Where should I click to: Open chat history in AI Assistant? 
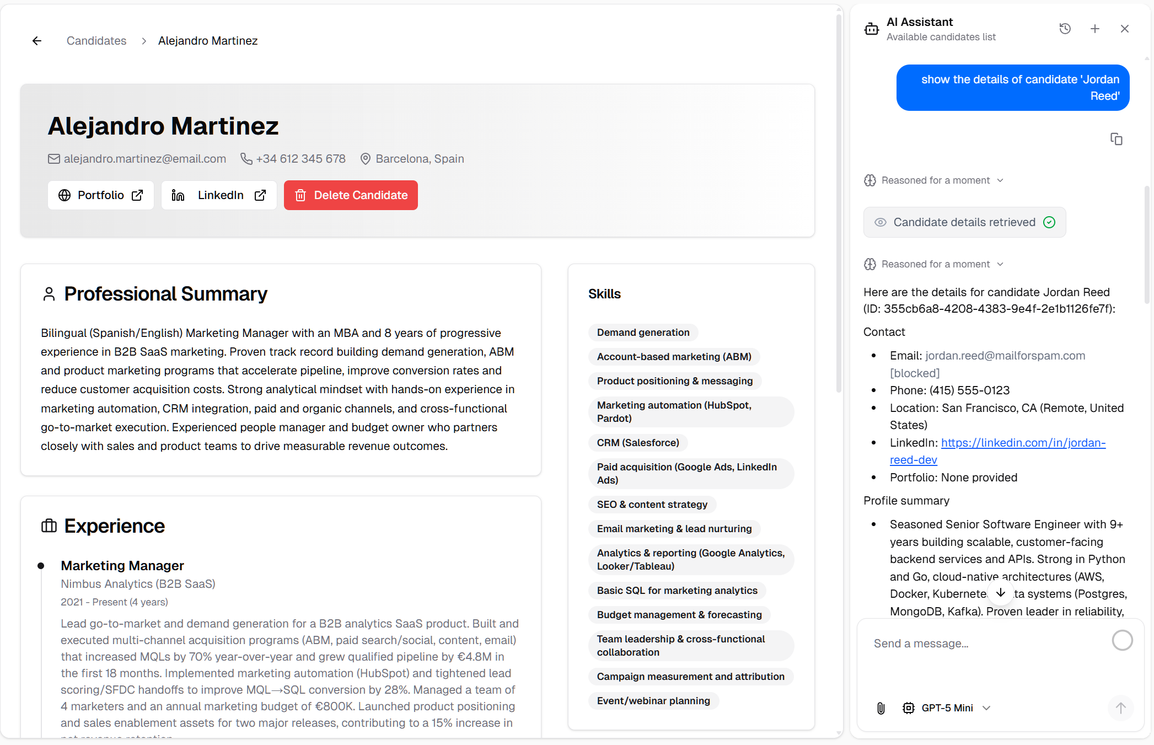point(1065,29)
